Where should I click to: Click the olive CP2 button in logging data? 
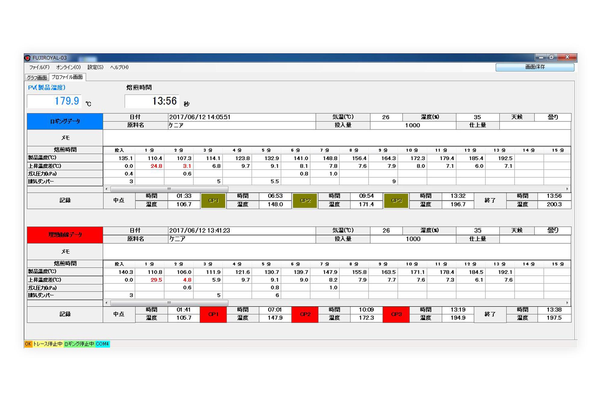pos(305,200)
